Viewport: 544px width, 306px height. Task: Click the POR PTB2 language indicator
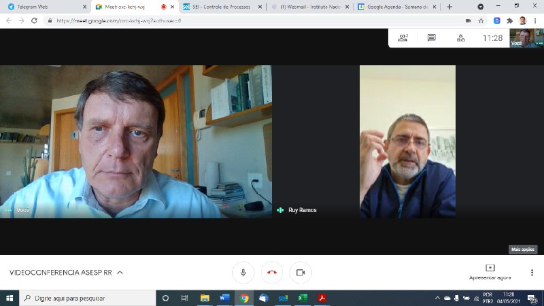[488, 298]
